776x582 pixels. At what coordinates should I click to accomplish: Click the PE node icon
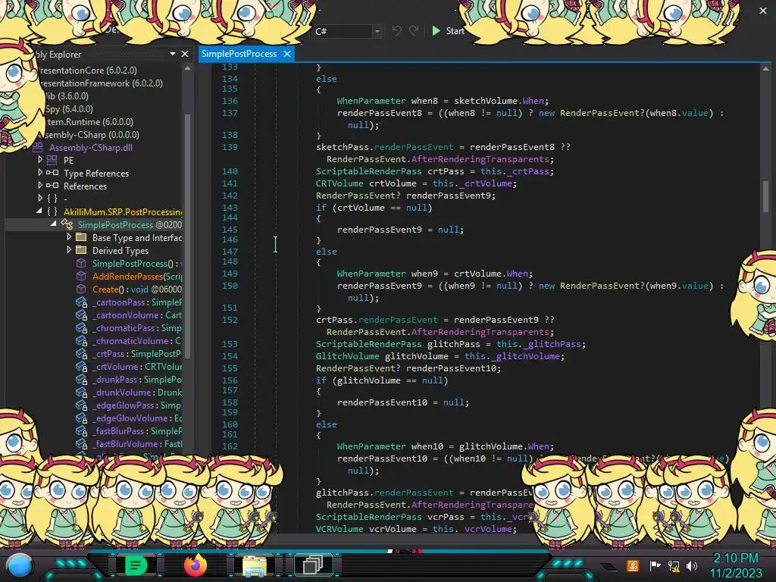tap(52, 160)
